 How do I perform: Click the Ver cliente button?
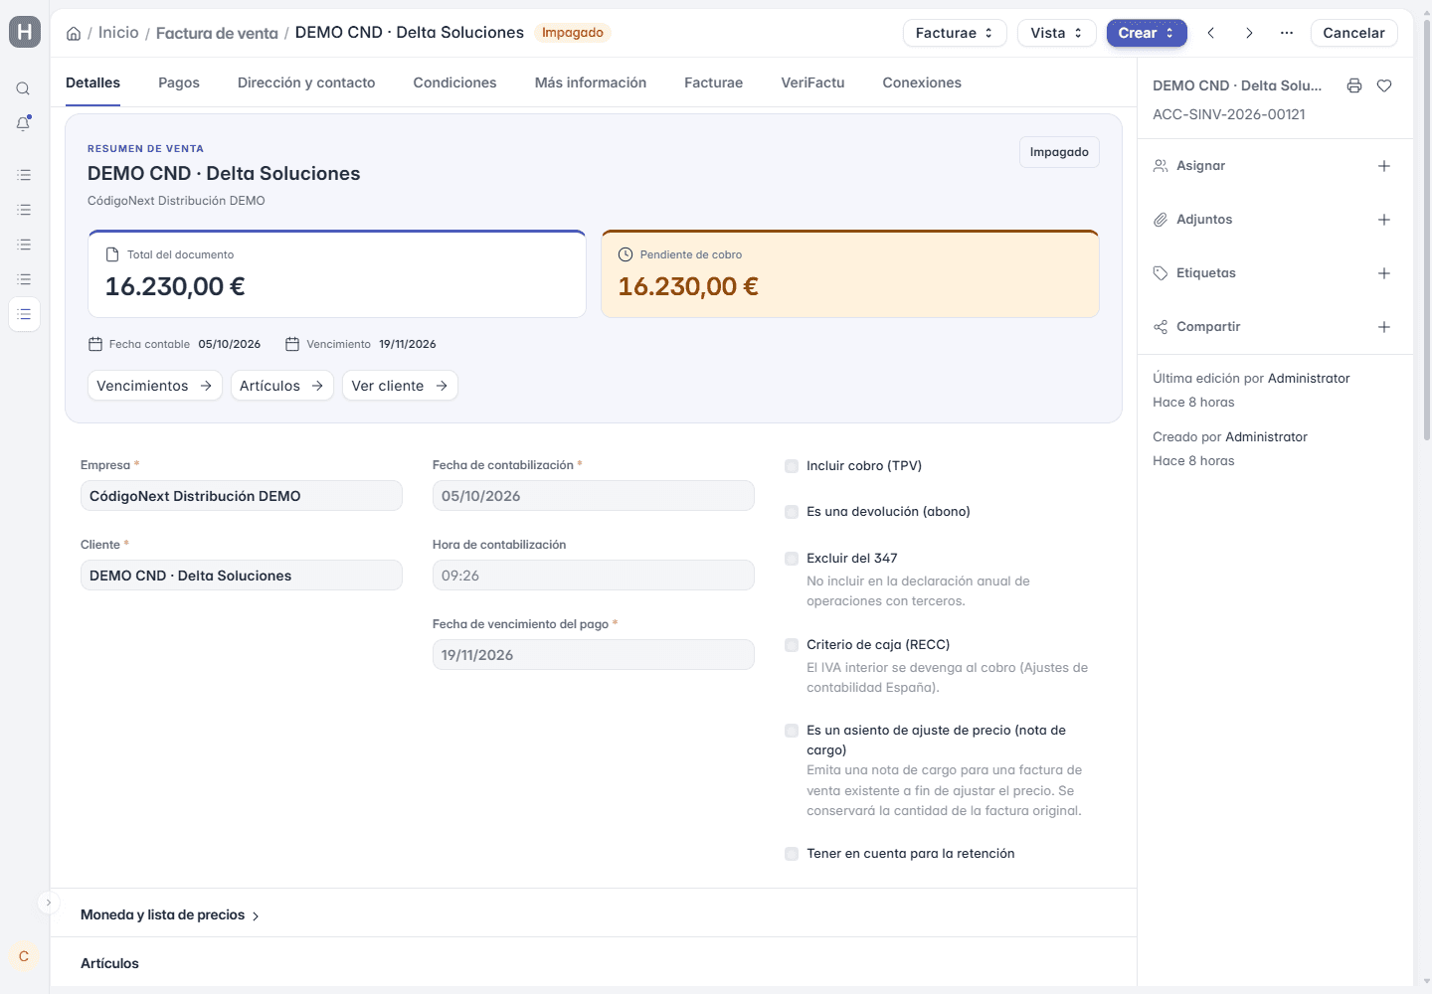(x=400, y=386)
